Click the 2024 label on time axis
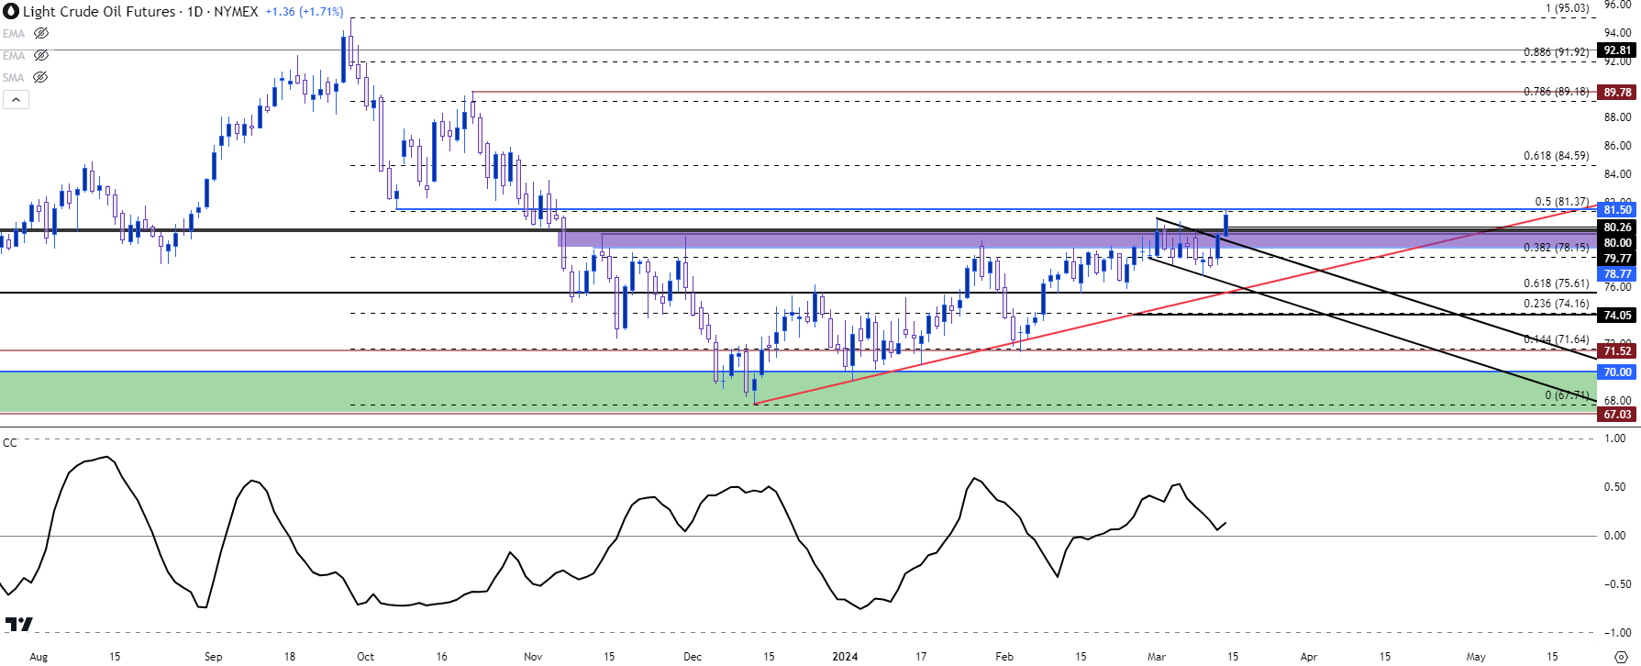 pyautogui.click(x=845, y=656)
